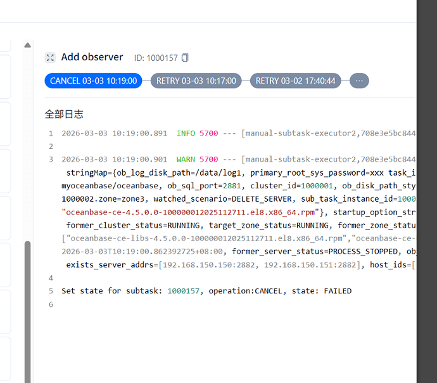Screen dimensions: 437x383
Task: Select the CANCEL 03-03 10:19:00 execution
Action: coord(93,81)
